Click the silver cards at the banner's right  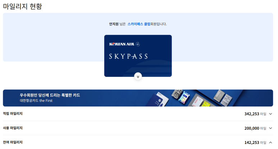pos(223,98)
